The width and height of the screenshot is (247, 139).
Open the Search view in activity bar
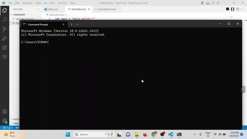point(5,20)
